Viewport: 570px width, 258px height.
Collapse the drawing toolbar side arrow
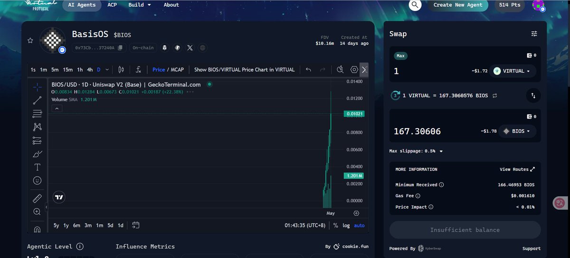pyautogui.click(x=47, y=207)
